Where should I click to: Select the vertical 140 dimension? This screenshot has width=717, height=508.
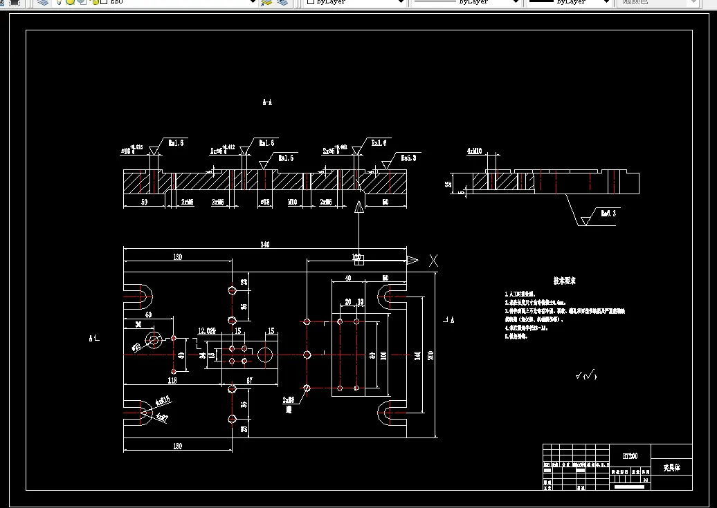coord(417,355)
